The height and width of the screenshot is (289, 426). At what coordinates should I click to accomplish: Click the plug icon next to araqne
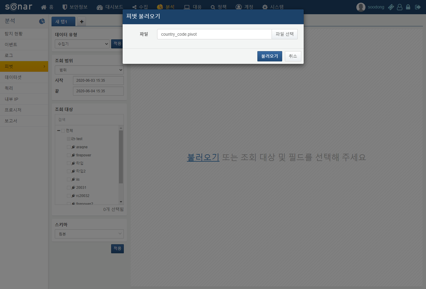[73, 147]
